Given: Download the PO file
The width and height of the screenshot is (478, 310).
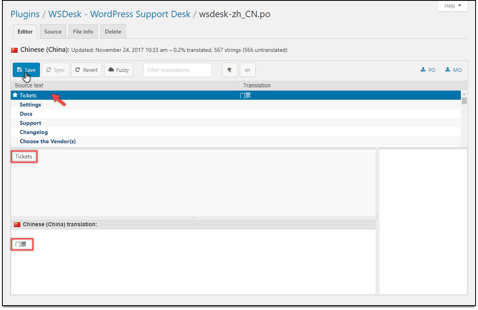Looking at the screenshot, I should pyautogui.click(x=428, y=70).
